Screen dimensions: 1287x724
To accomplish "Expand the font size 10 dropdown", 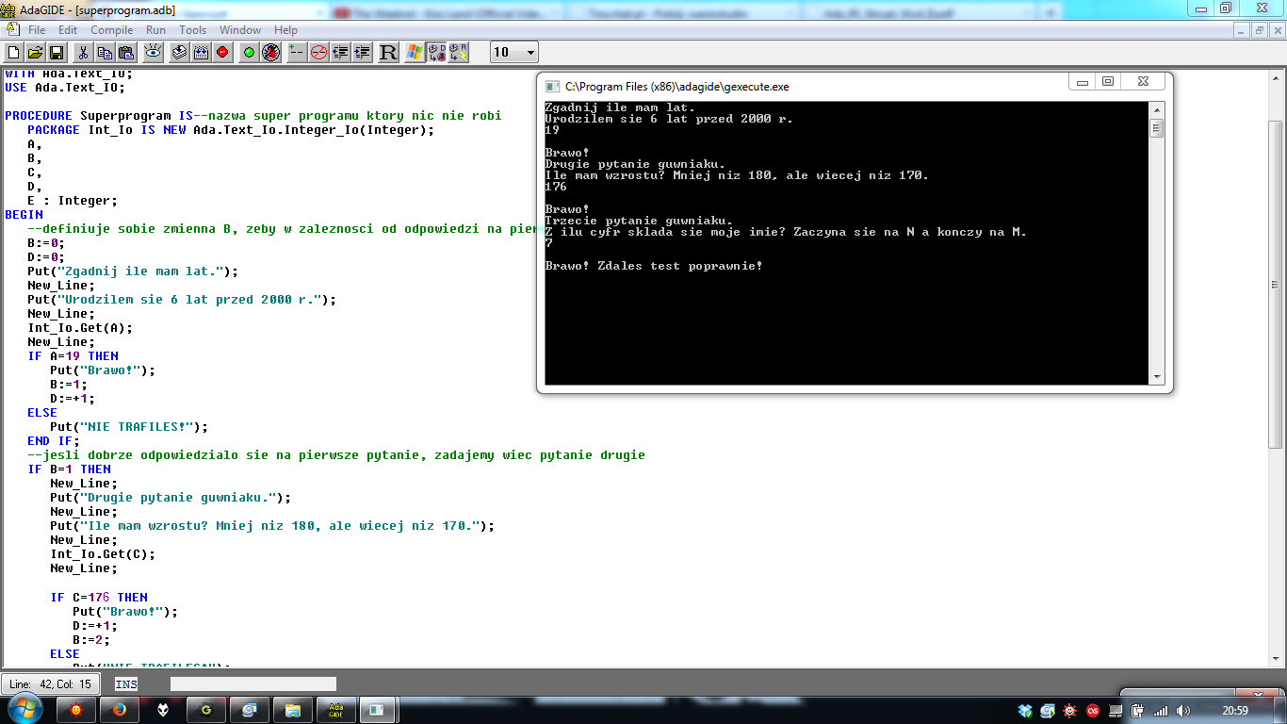I will click(530, 53).
